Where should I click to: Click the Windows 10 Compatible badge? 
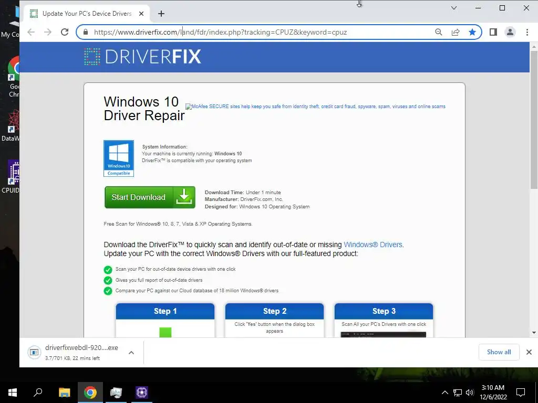(119, 158)
